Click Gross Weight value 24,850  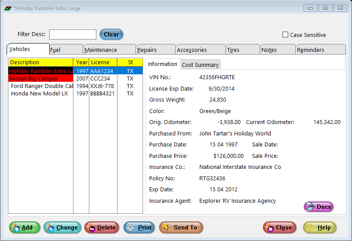pyautogui.click(x=218, y=100)
